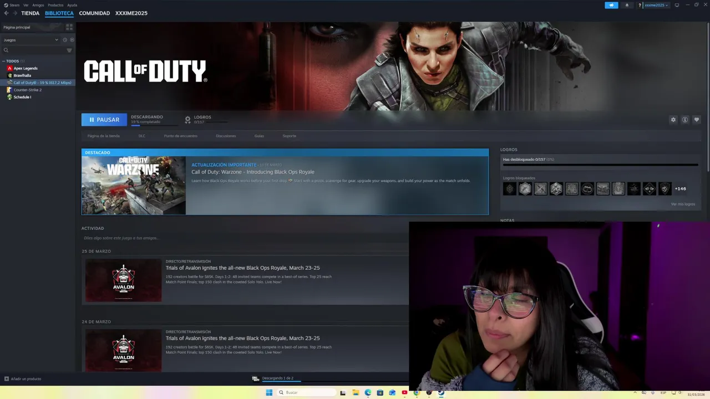Open File Explorer from the taskbar

[x=355, y=392]
